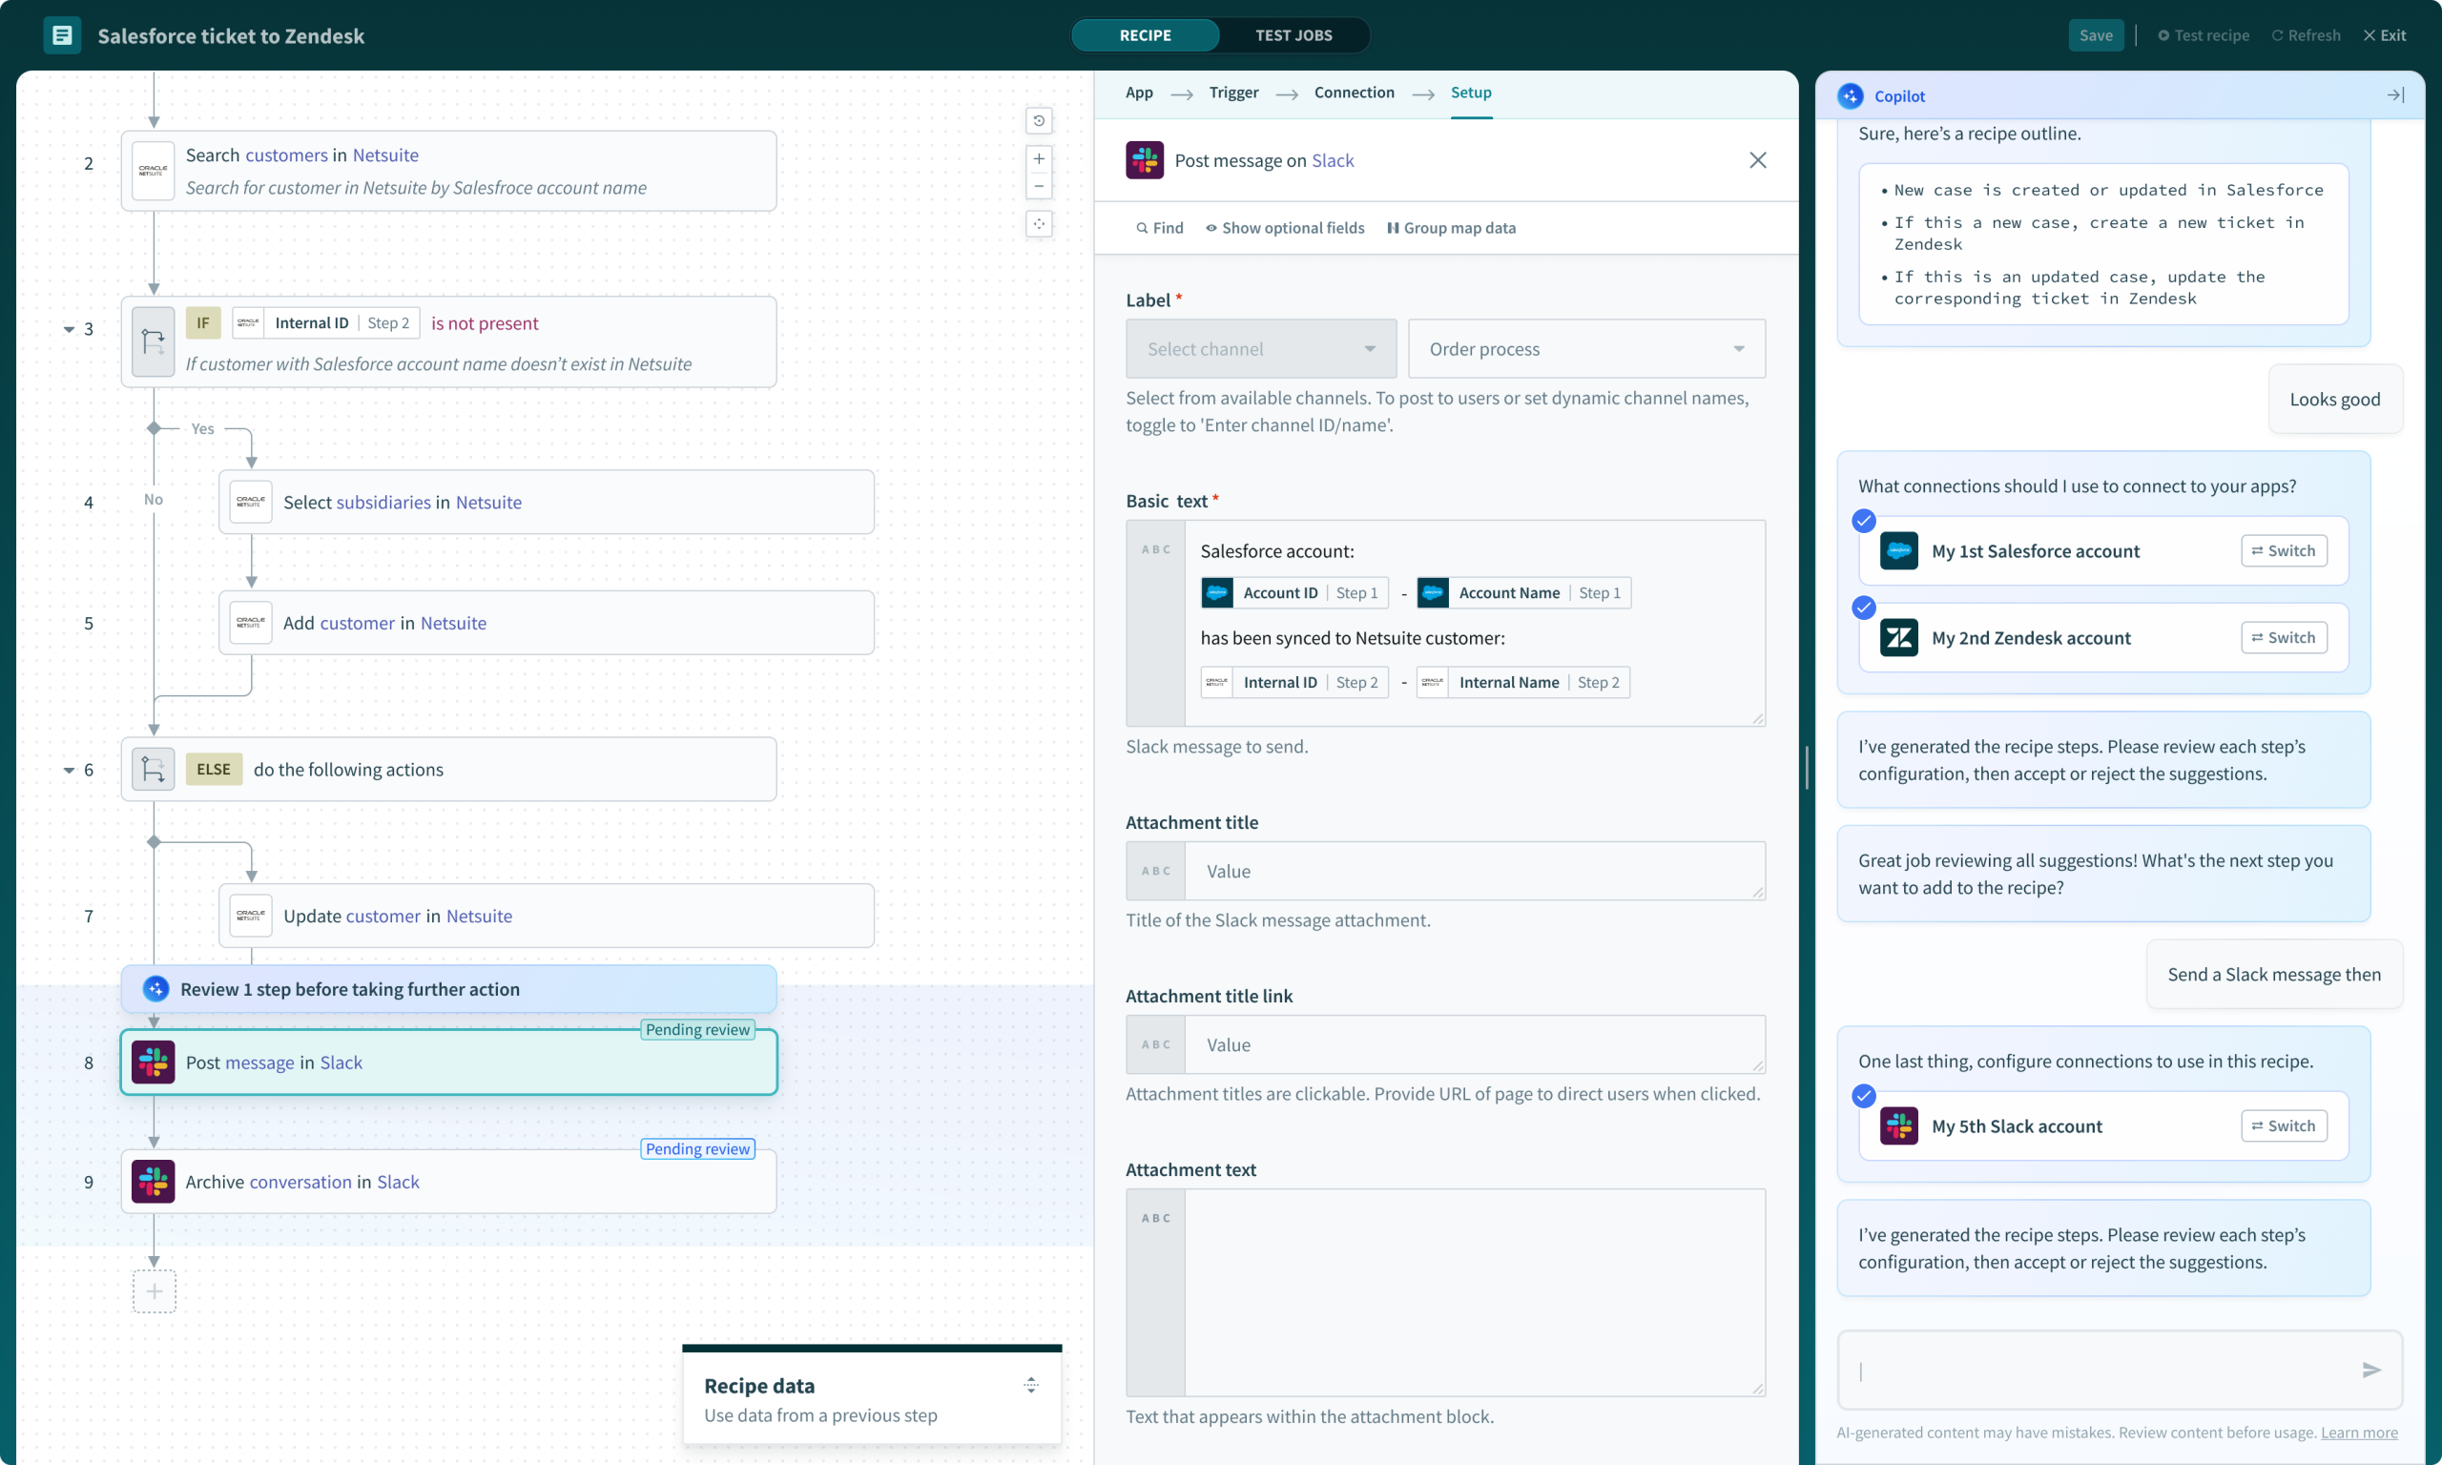Click the Copilot sparkle icon
The image size is (2442, 1465).
(x=1851, y=95)
